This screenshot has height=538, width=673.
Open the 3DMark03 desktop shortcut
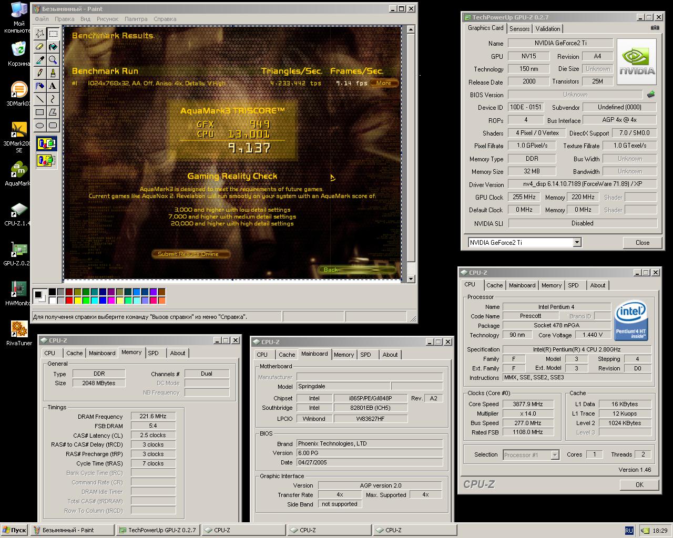[18, 94]
